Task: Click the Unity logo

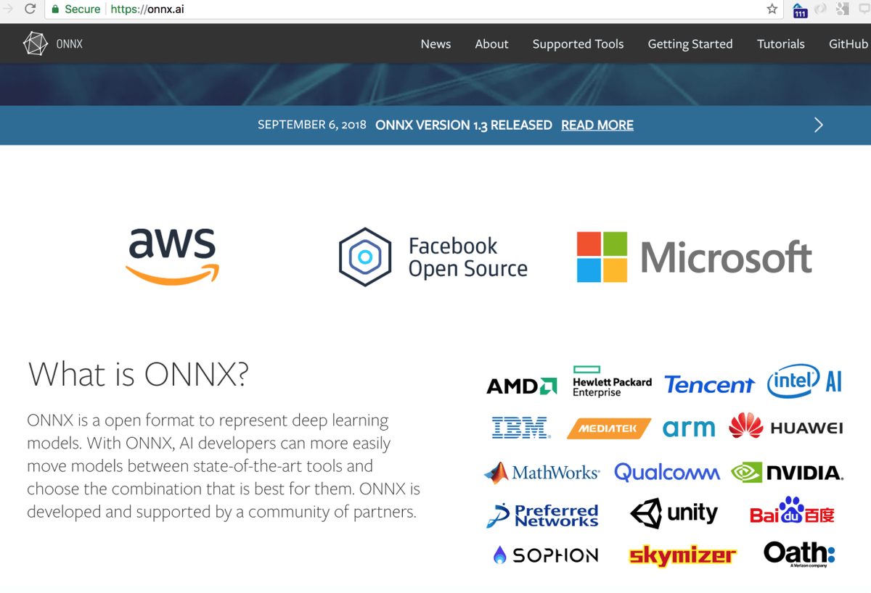Action: (x=674, y=513)
